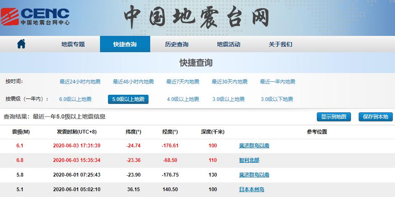Click the magnitude value 6.8
The height and width of the screenshot is (197, 395).
(20, 160)
